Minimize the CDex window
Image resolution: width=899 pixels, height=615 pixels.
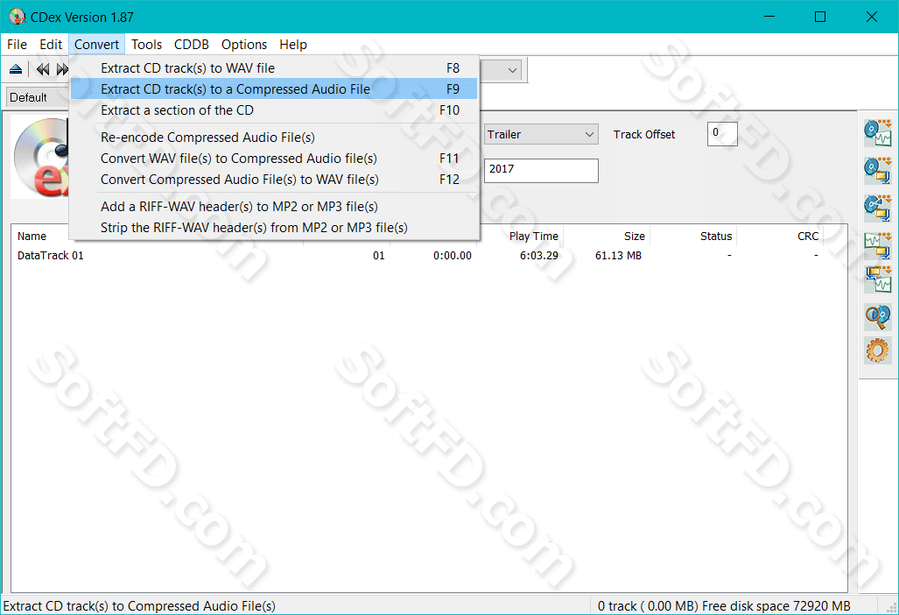769,17
